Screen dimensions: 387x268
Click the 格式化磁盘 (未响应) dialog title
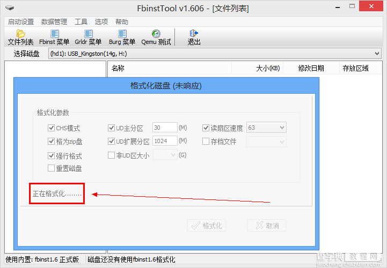pos(166,86)
